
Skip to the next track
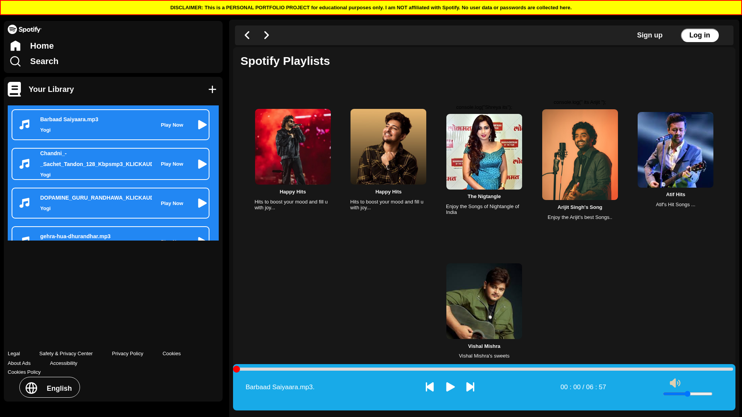pyautogui.click(x=470, y=387)
